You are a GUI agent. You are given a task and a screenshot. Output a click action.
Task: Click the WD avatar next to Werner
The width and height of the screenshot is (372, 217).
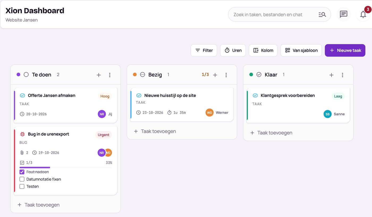(210, 112)
